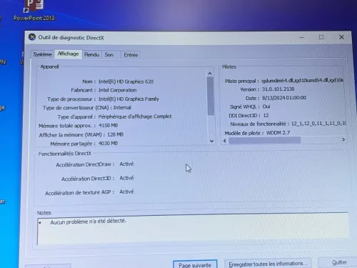
Task: Click the Appareil list scroll down arrow
Action: point(211,141)
